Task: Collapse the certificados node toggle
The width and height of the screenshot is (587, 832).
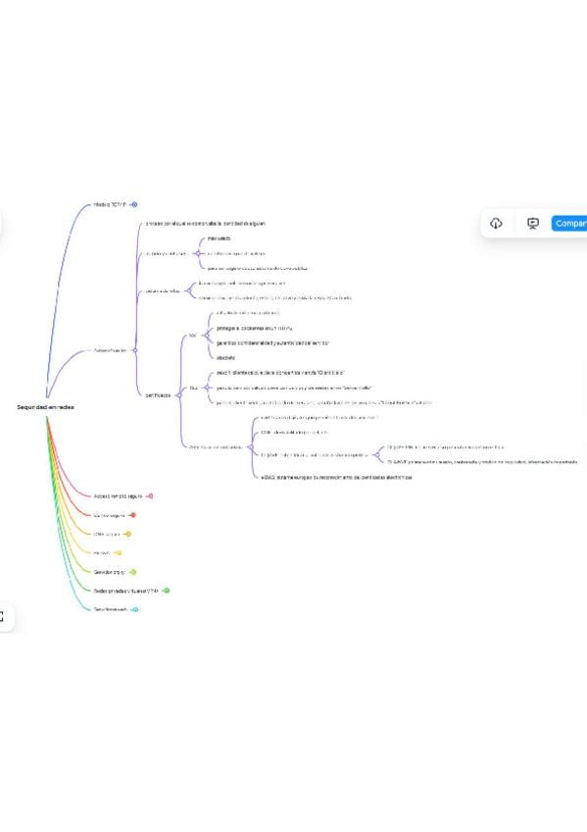Action: click(x=179, y=395)
